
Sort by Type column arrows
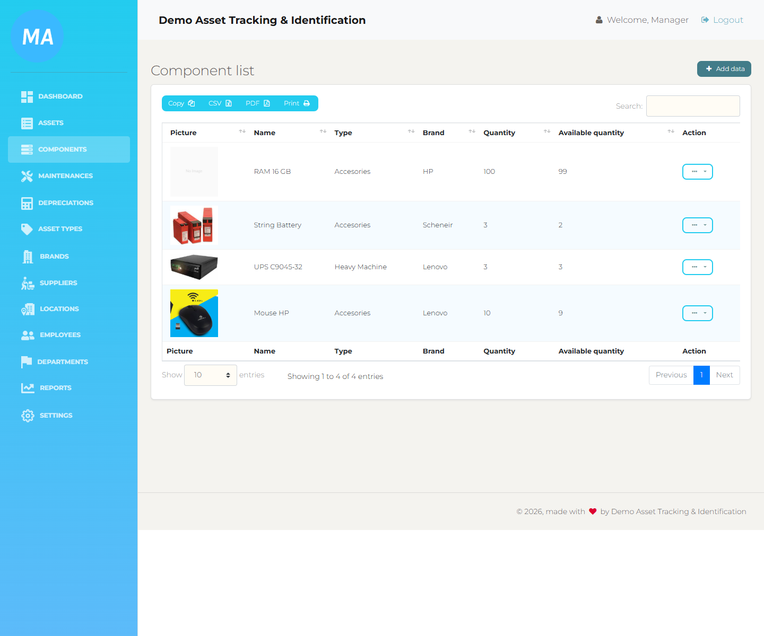point(411,131)
